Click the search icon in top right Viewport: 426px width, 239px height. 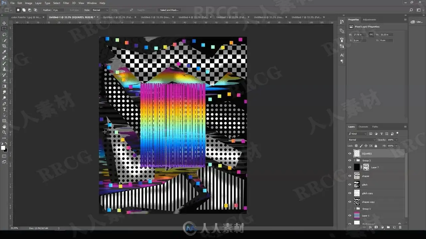411,10
